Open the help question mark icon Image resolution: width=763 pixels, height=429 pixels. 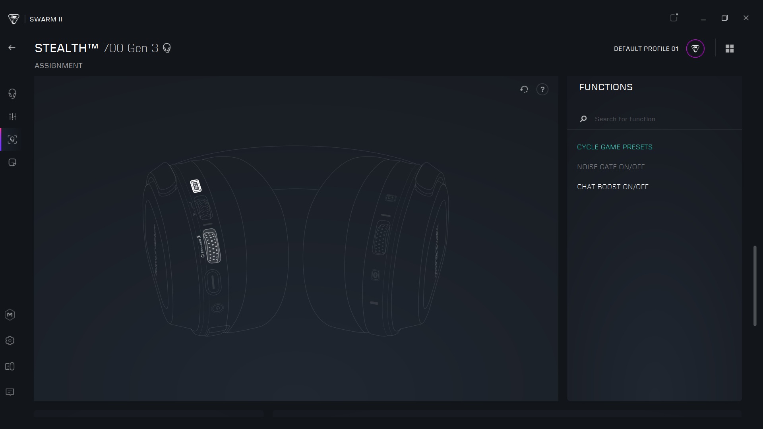542,89
